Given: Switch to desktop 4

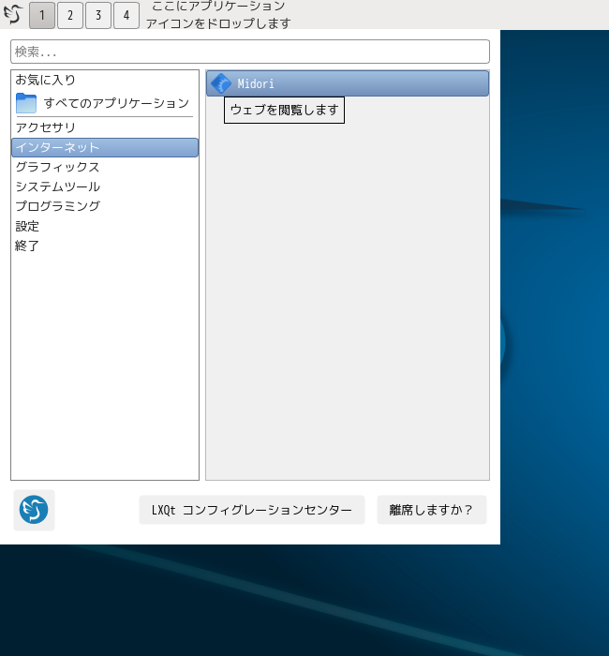Looking at the screenshot, I should pos(126,16).
